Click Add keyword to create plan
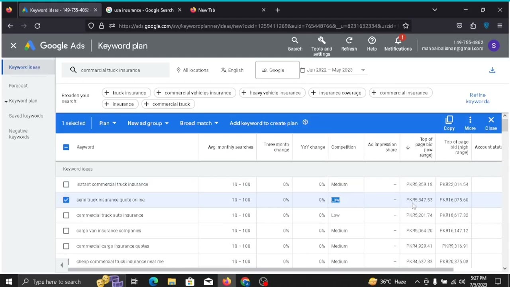Screen dimensions: 510x287 pos(263,123)
